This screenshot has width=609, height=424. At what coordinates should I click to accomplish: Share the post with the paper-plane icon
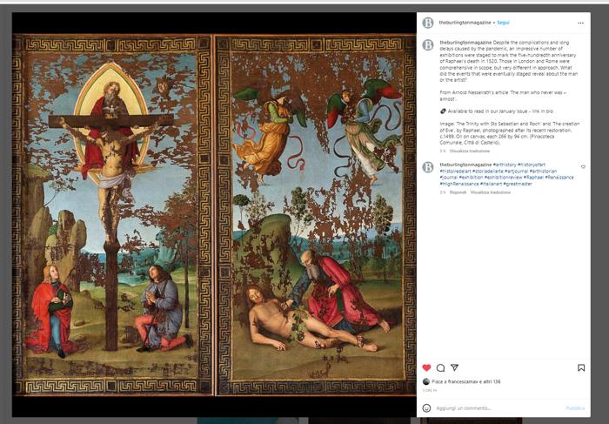[454, 367]
